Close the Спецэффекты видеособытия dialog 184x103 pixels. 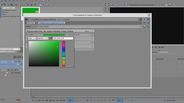(149, 15)
